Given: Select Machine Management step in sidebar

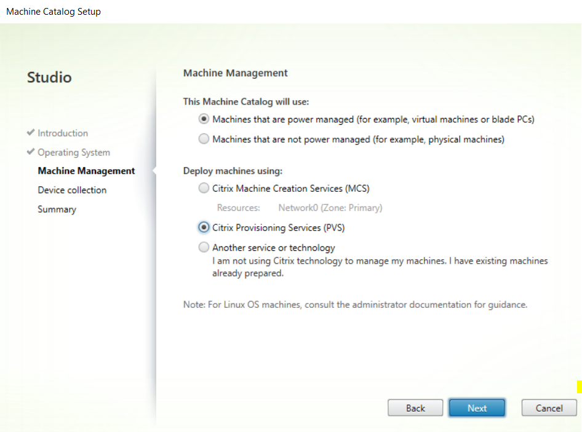Looking at the screenshot, I should 86,171.
